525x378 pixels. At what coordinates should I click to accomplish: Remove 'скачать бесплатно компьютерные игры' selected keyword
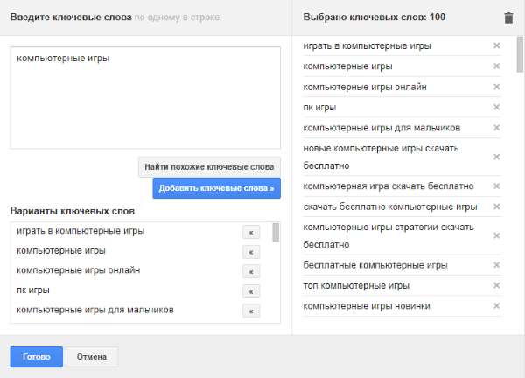(496, 207)
